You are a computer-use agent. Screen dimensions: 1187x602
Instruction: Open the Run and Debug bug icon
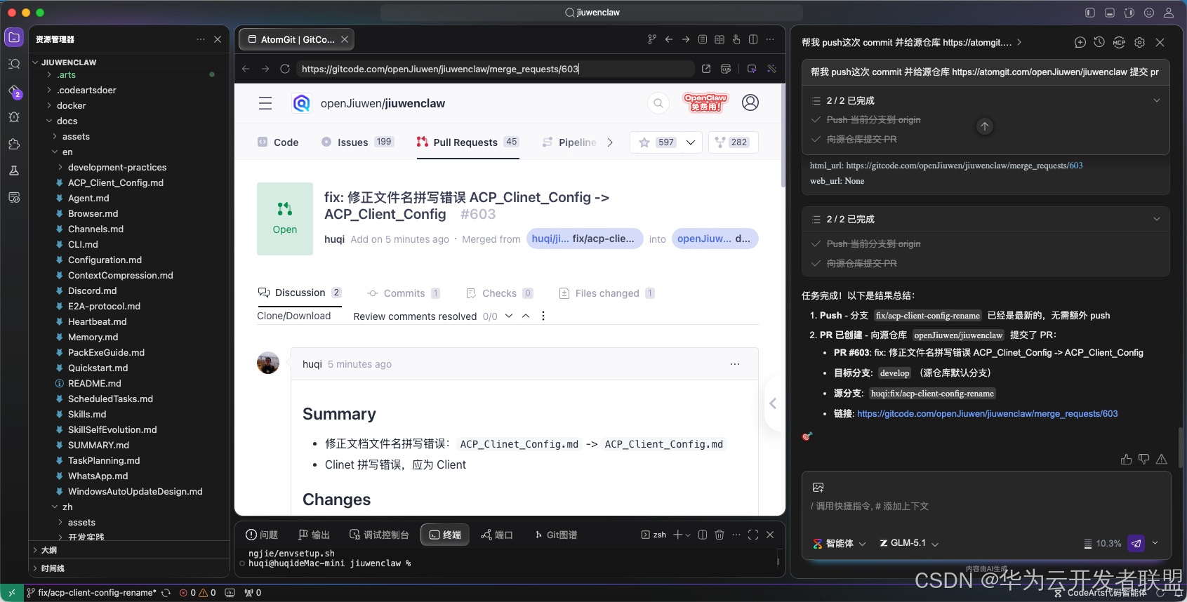click(x=14, y=117)
